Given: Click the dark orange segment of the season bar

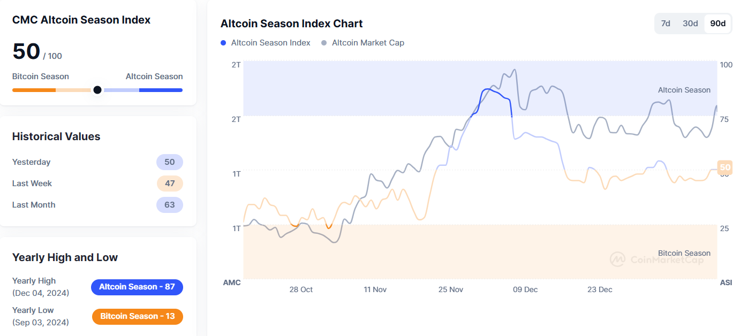Looking at the screenshot, I should 34,90.
